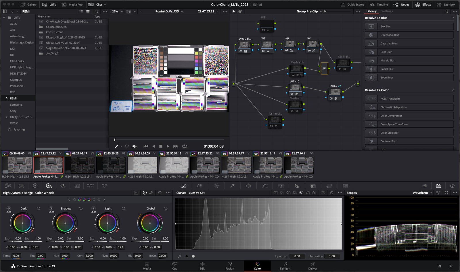Go to the project manager home icon

point(440,266)
